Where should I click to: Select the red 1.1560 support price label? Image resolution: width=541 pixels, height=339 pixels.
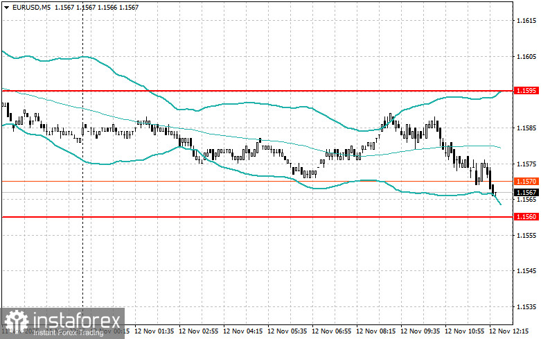(x=526, y=217)
